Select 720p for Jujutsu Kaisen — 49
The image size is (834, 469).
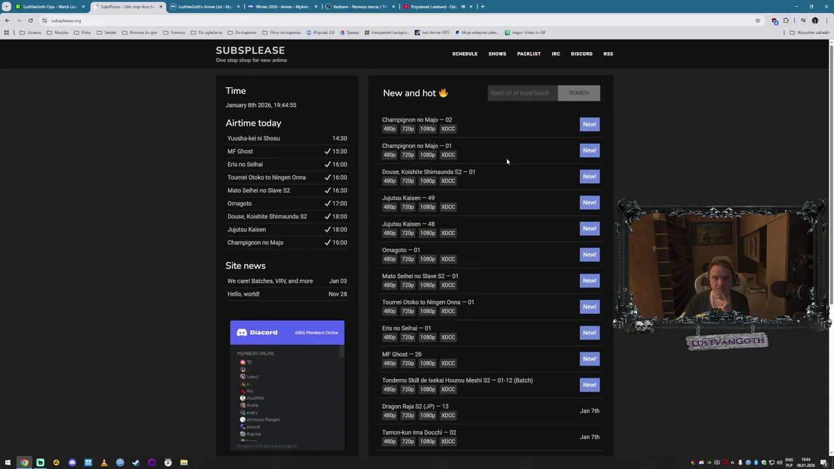coord(408,207)
